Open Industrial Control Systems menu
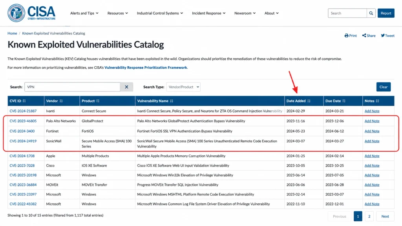This screenshot has width=402, height=226. [x=160, y=13]
